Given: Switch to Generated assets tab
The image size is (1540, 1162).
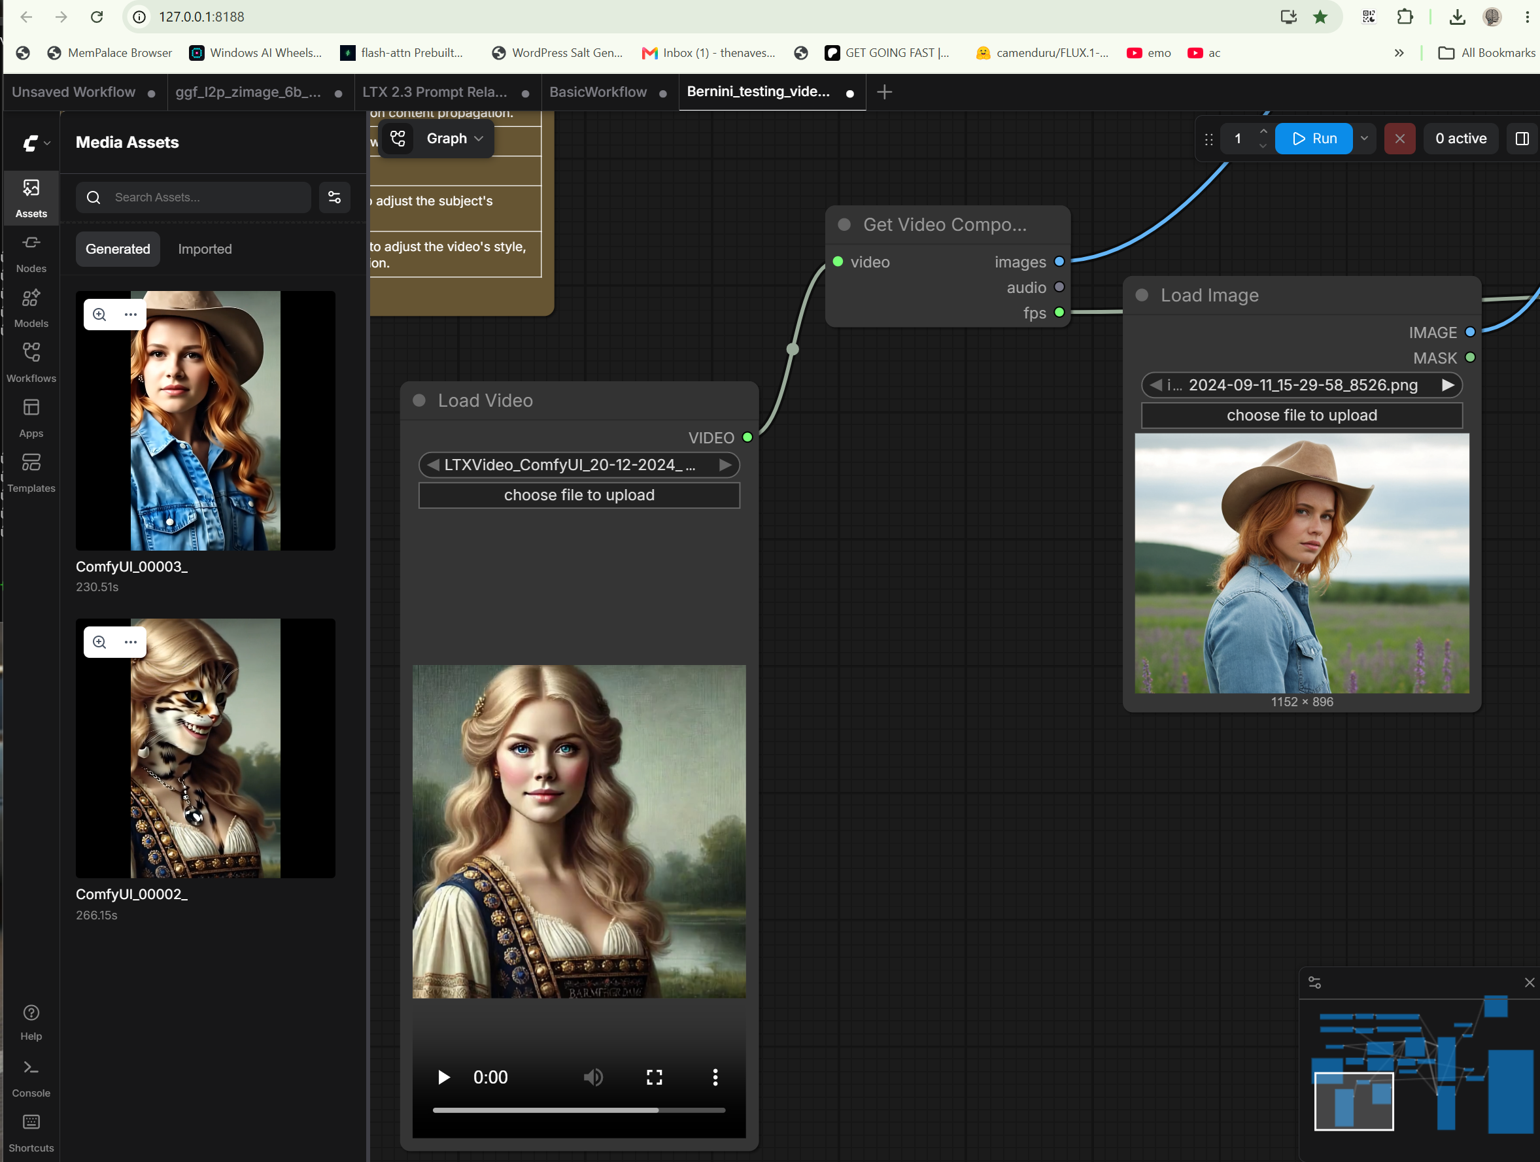Looking at the screenshot, I should tap(118, 248).
